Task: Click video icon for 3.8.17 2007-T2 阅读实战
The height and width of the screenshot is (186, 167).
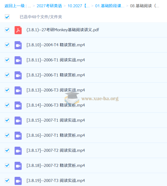Action: (x=18, y=150)
